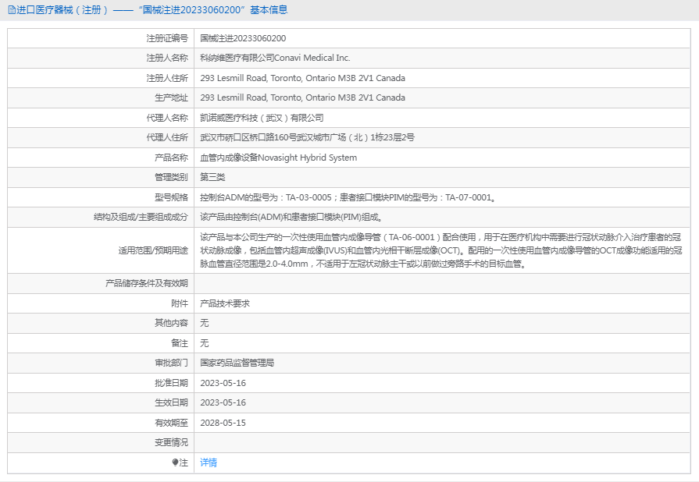Click the document icon in page header
This screenshot has height=482, width=699.
tap(12, 10)
